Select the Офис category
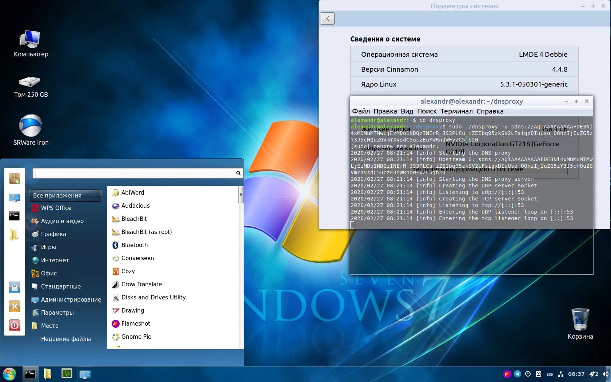 (65, 273)
